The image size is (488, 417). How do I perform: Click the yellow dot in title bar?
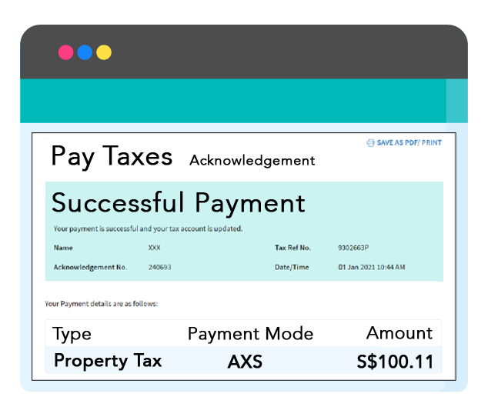104,52
